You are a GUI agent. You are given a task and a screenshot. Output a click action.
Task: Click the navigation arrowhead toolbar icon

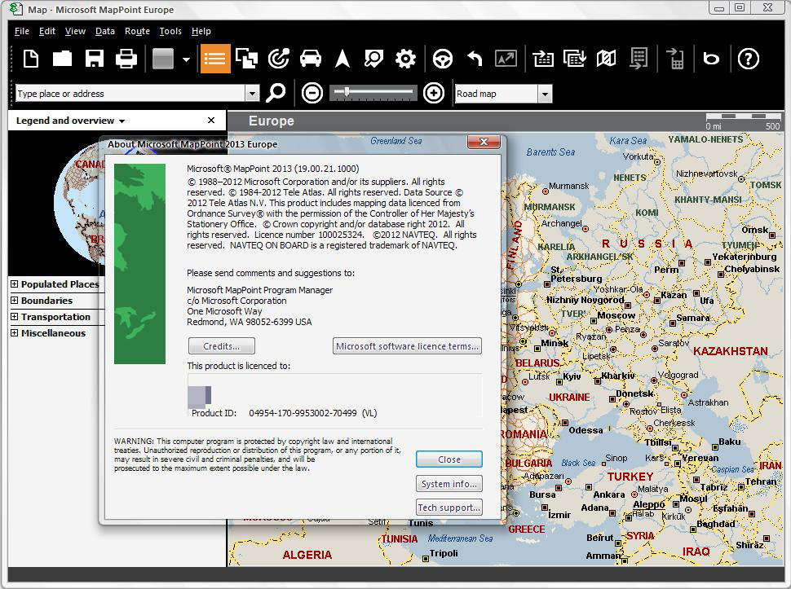coord(342,59)
